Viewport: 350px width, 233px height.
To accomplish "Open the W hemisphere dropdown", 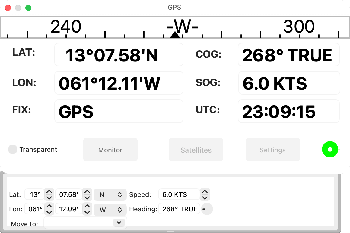I will (110, 210).
